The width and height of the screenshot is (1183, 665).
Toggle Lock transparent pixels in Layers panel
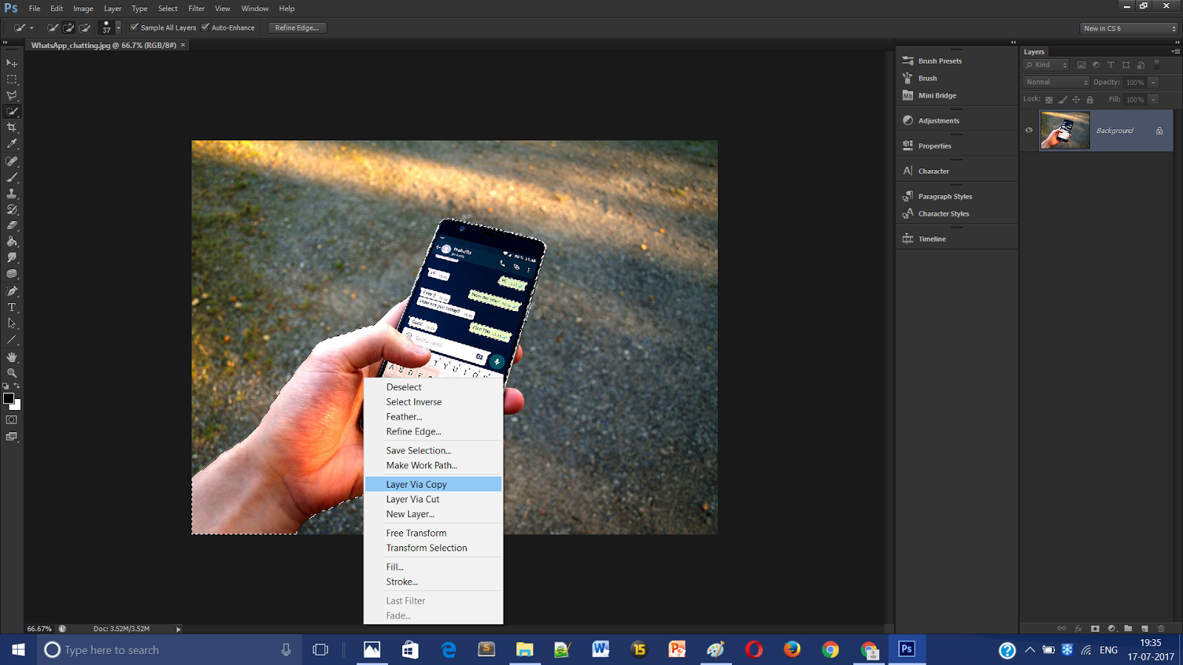point(1048,100)
